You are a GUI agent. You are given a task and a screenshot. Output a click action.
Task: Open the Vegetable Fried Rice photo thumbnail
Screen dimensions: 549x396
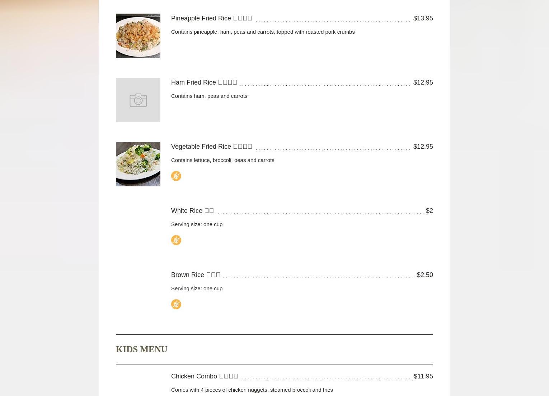(138, 164)
